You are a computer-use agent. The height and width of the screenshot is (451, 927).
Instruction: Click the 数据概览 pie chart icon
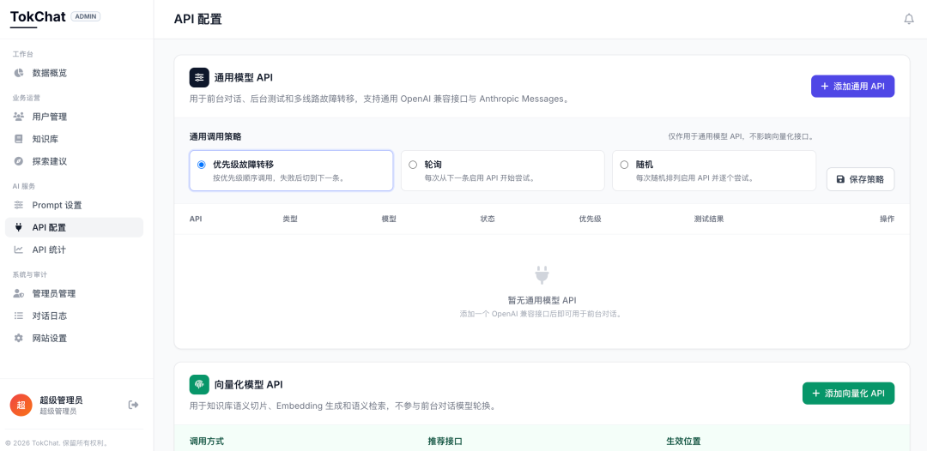click(x=19, y=73)
